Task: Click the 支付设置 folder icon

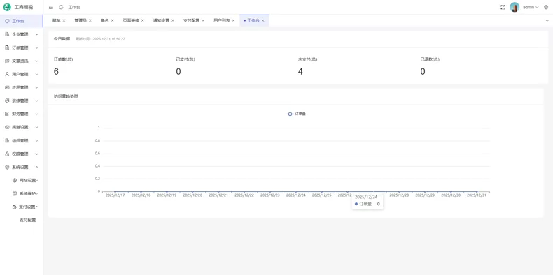Action: click(x=15, y=207)
